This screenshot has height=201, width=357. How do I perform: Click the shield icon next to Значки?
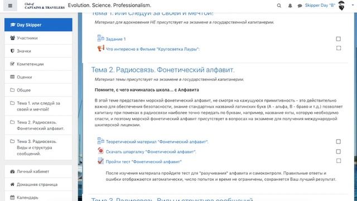pos(12,51)
